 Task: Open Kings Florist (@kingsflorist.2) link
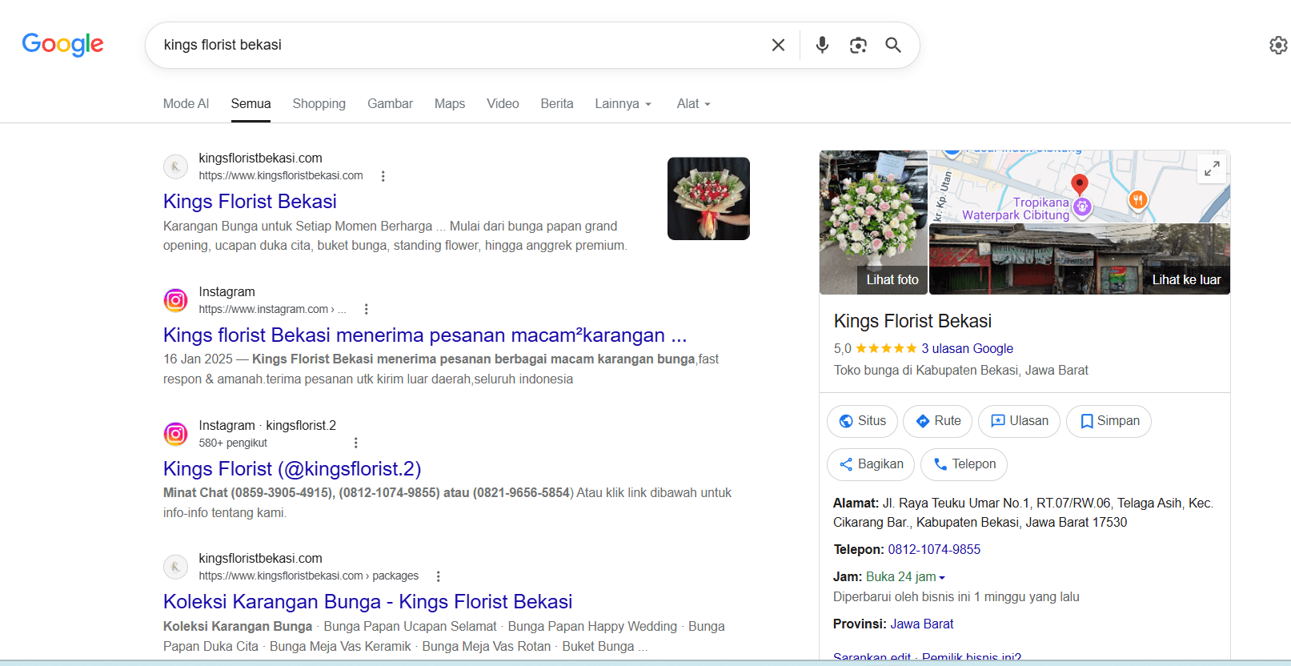[292, 469]
